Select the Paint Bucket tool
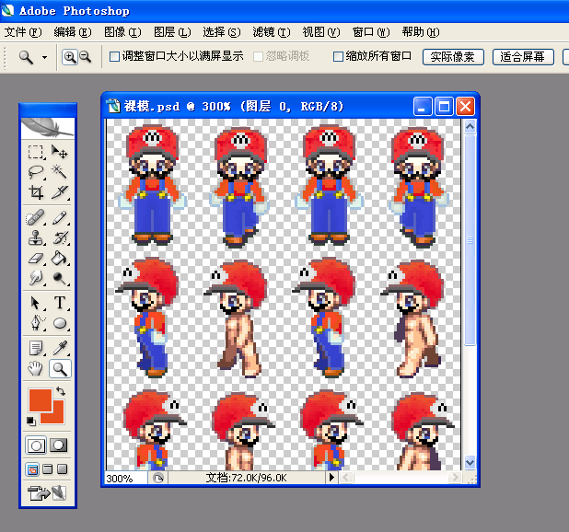The height and width of the screenshot is (532, 569). [x=60, y=259]
